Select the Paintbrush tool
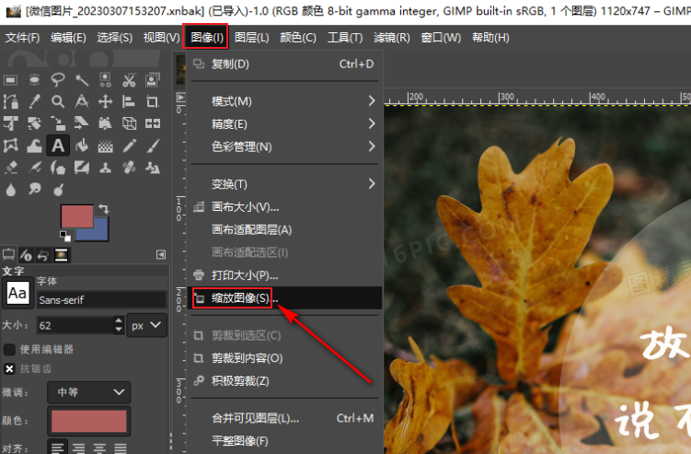 (153, 146)
